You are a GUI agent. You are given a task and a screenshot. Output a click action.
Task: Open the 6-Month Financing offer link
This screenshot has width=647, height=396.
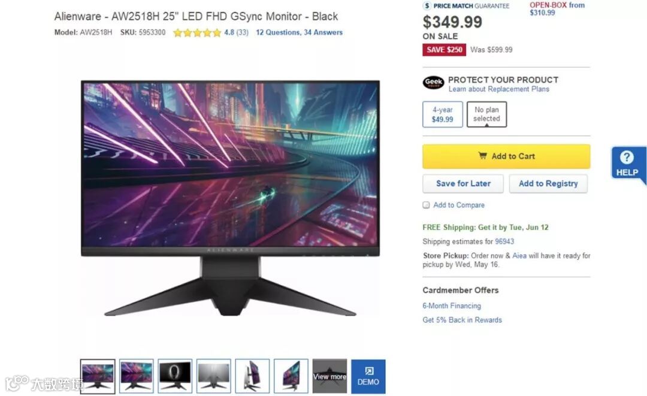point(452,306)
